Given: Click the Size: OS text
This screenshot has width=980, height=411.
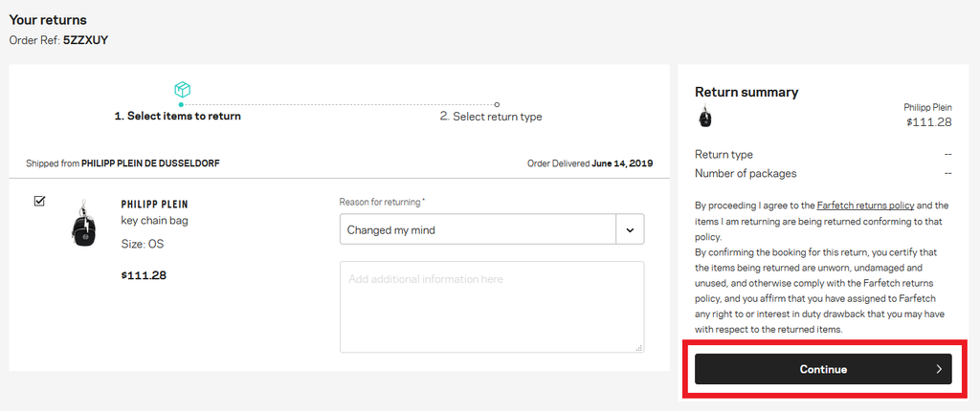Looking at the screenshot, I should click(143, 244).
